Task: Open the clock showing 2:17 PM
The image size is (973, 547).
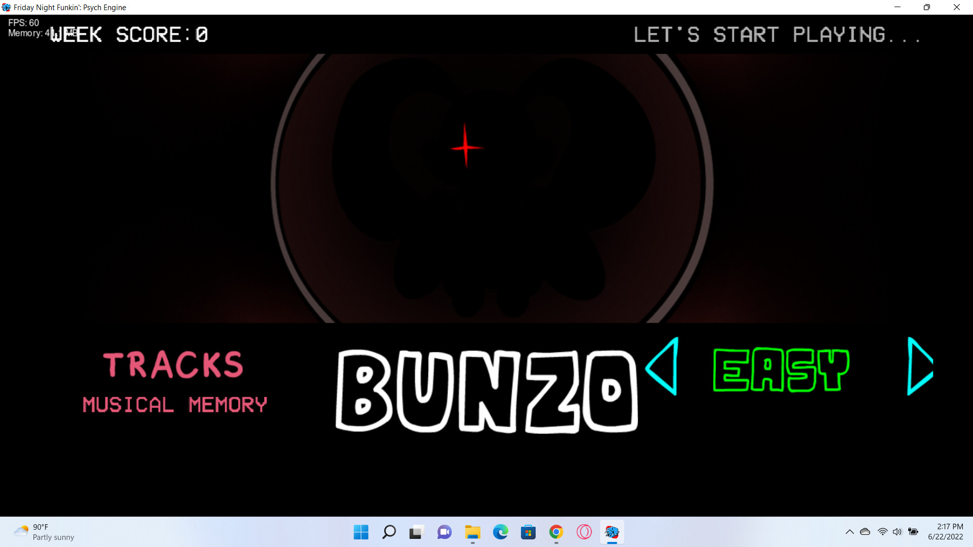Action: tap(945, 532)
